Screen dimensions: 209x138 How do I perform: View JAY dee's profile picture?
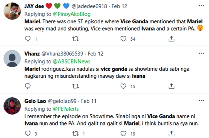point(12,11)
